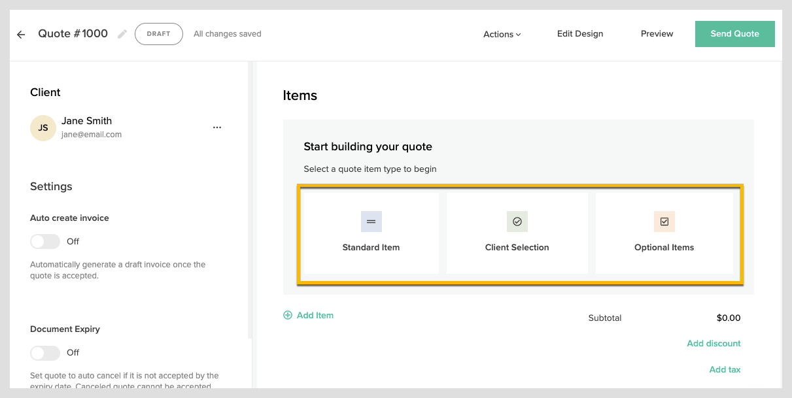Click the All changes saved status
Image resolution: width=792 pixels, height=398 pixels.
228,34
